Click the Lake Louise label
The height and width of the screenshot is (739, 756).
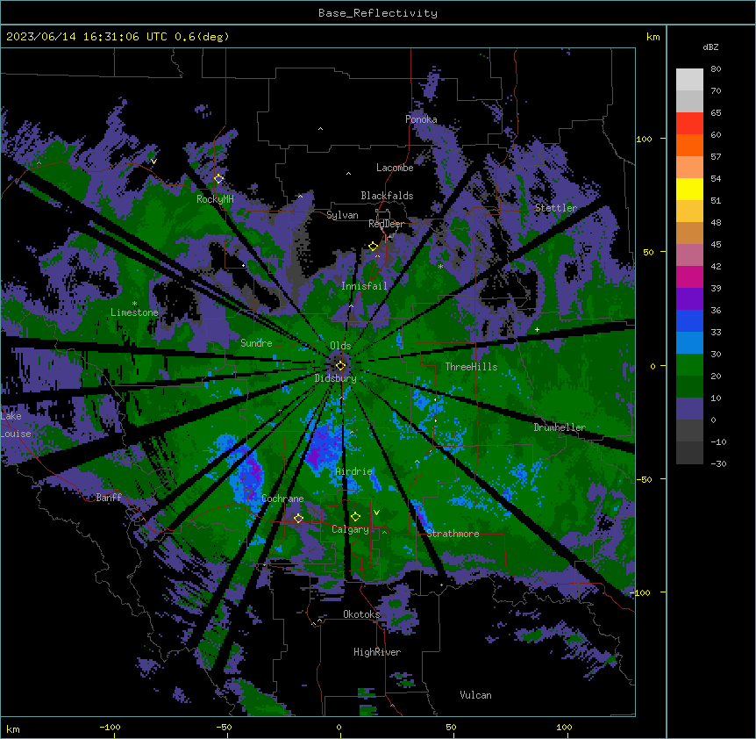coord(16,425)
